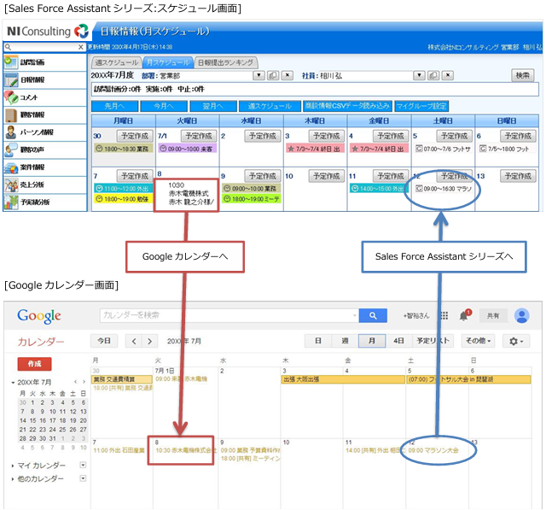546x510 pixels.
Task: Open the Google account avatar
Action: [521, 315]
